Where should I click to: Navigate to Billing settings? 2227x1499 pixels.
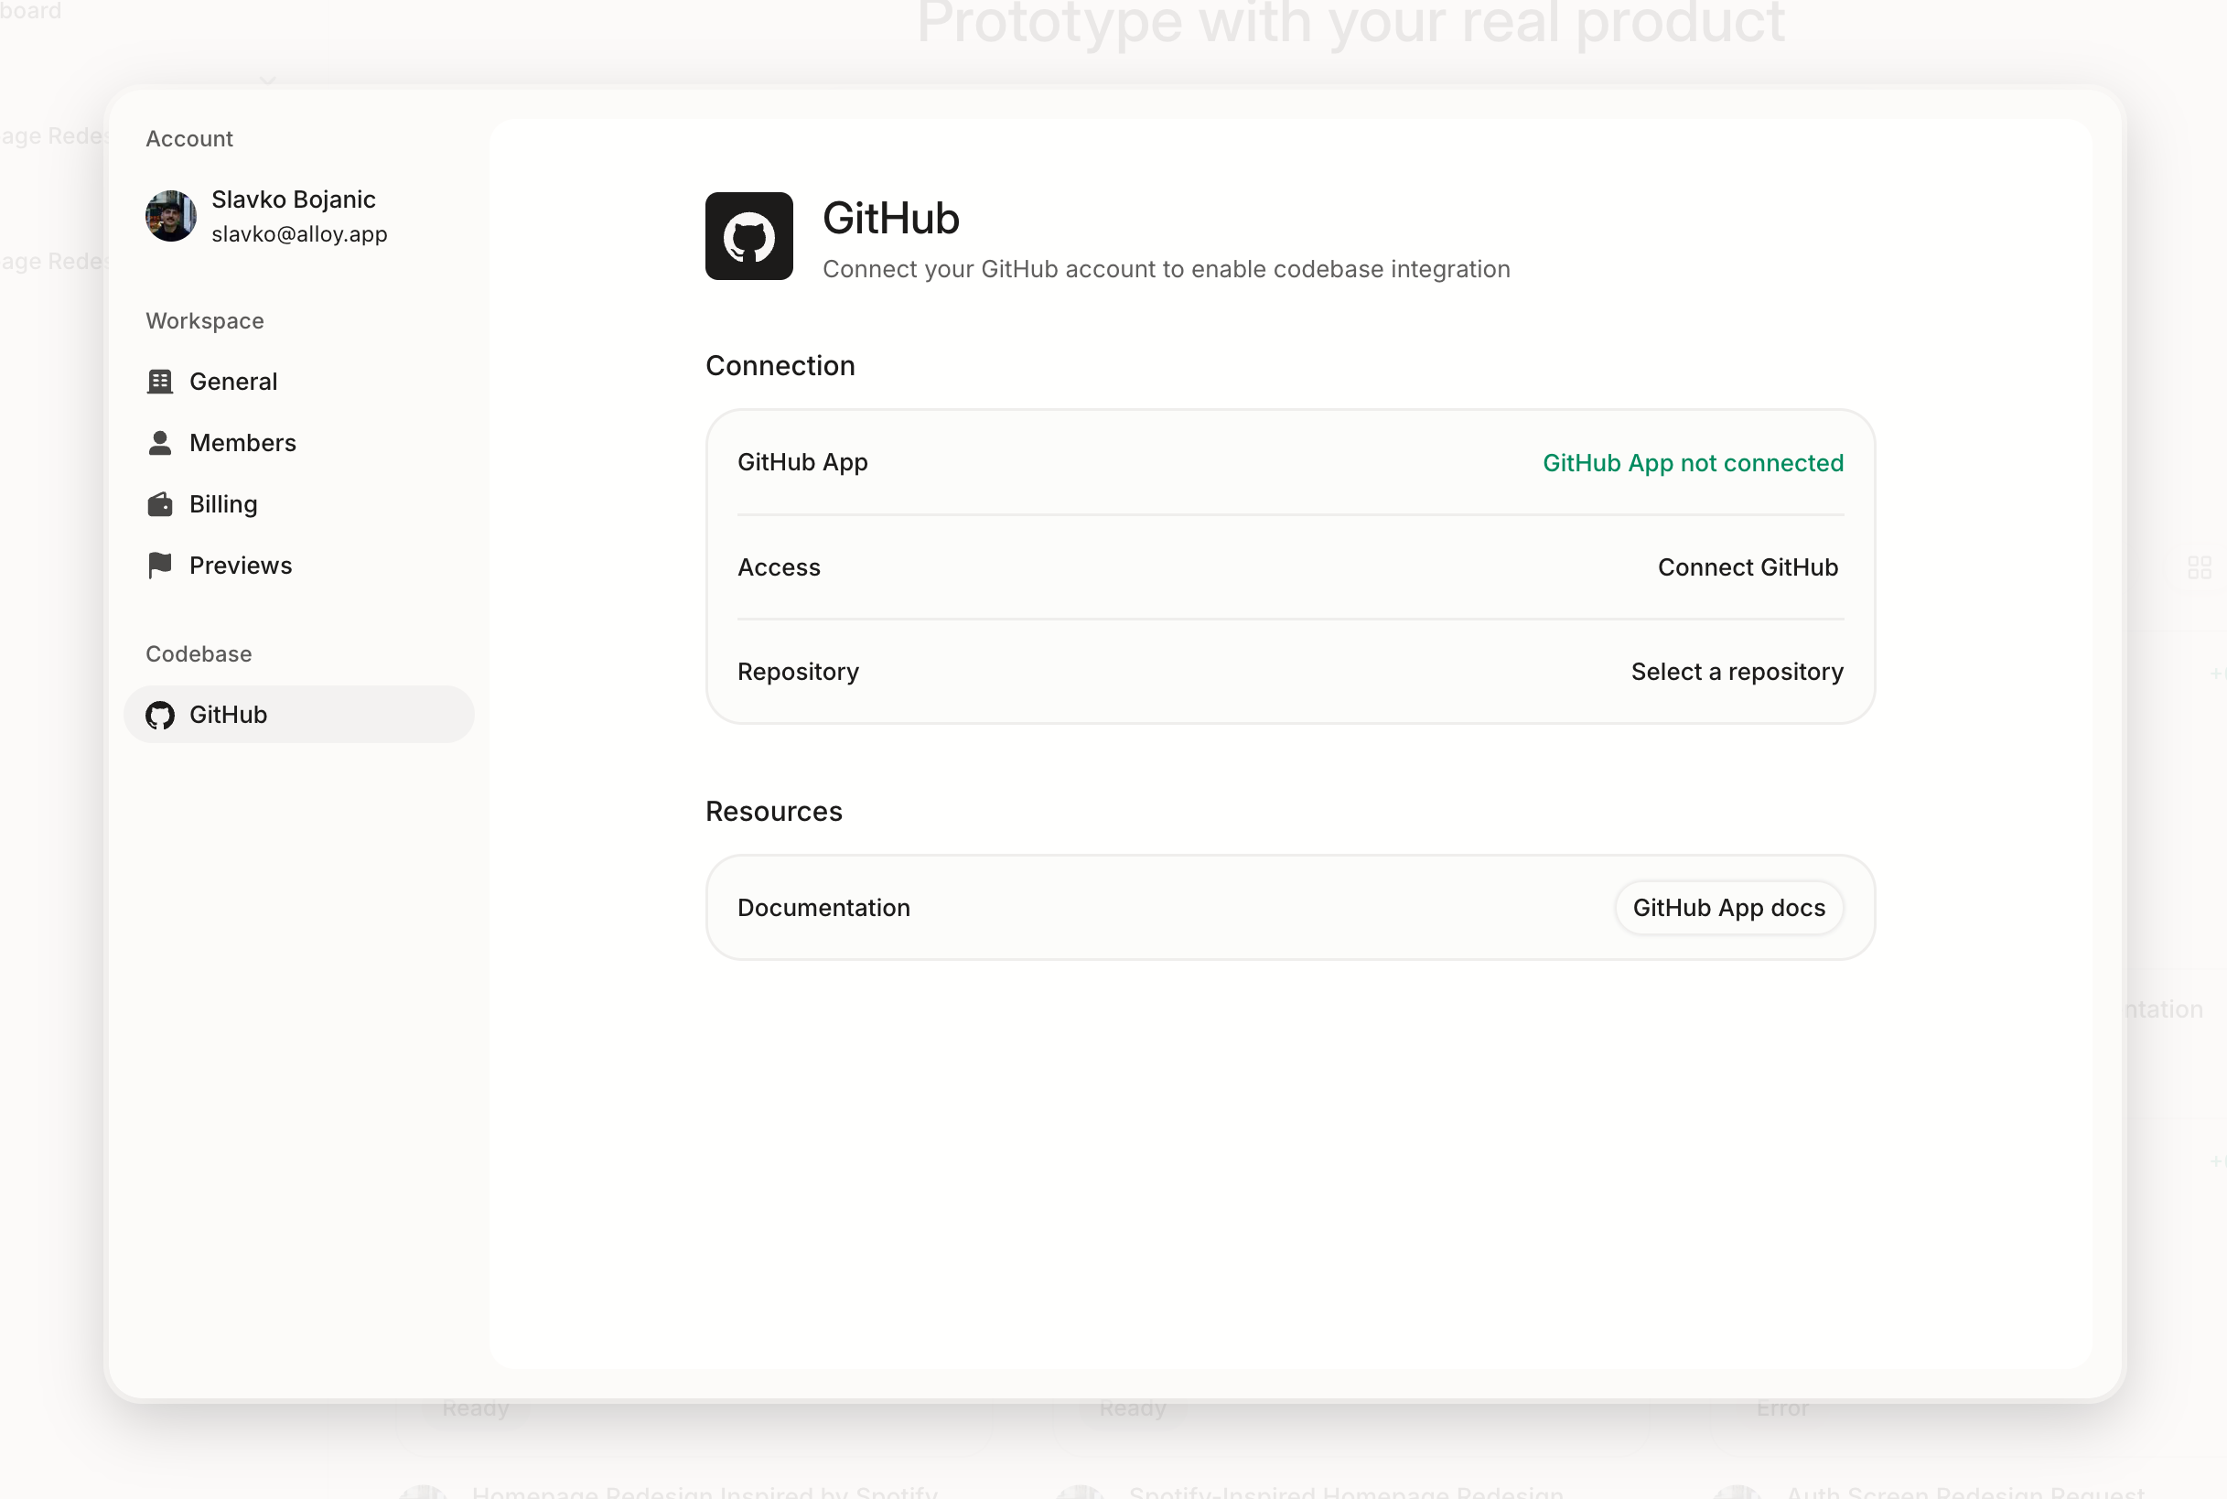(222, 502)
